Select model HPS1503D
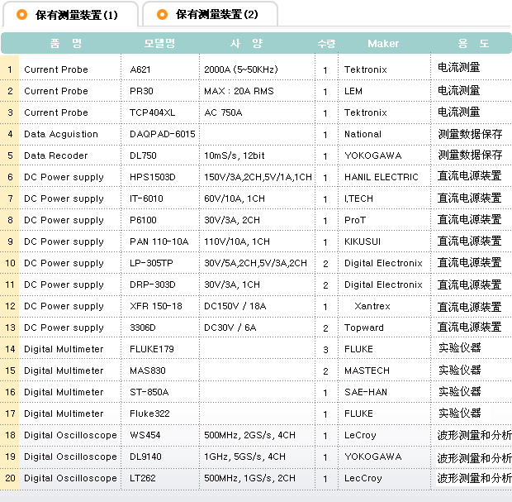Screen dimensions: 512x502 coord(153,177)
